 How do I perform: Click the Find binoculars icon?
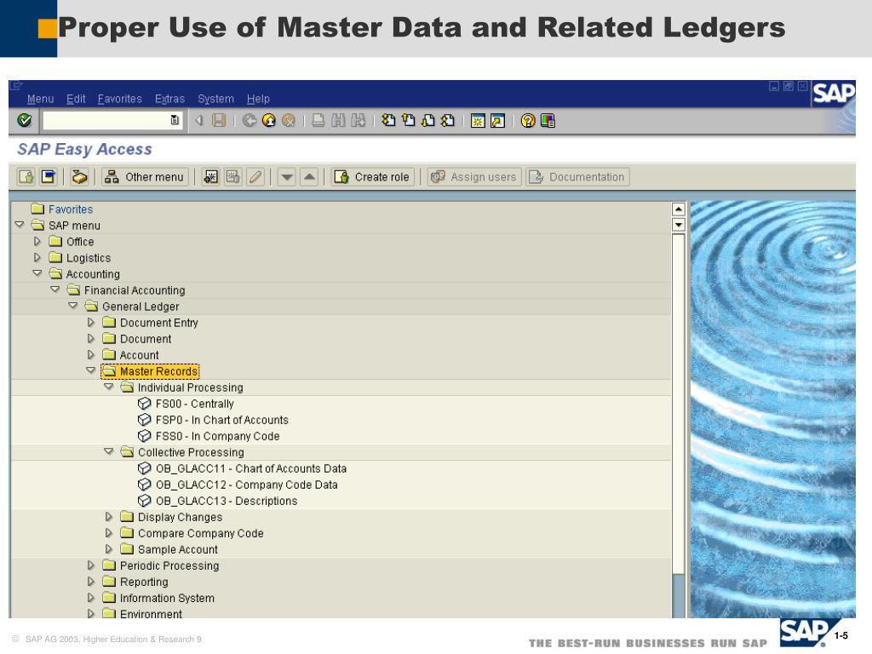[338, 120]
